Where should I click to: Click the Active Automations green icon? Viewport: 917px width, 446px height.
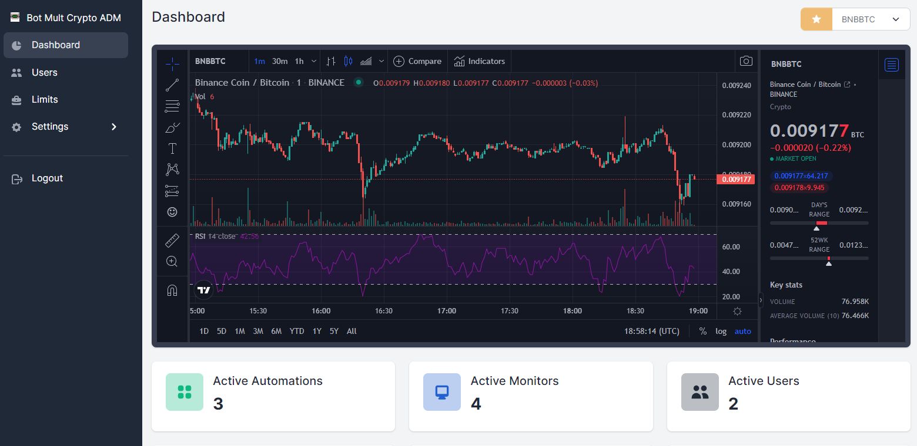[x=185, y=392]
